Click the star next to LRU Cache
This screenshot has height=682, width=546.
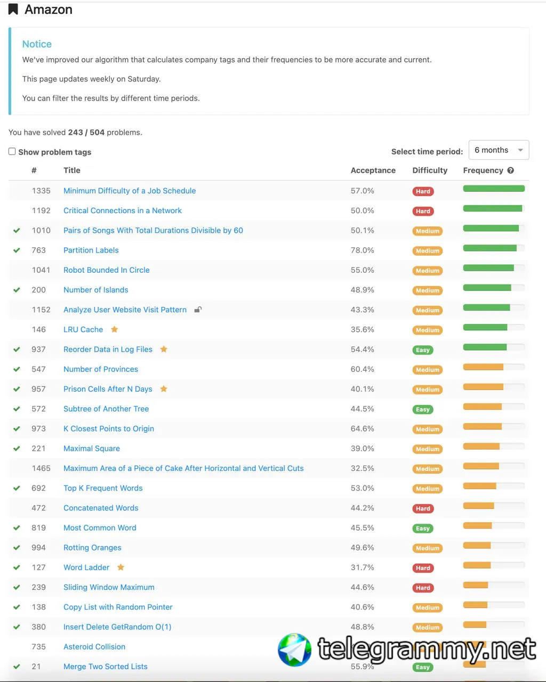point(114,329)
